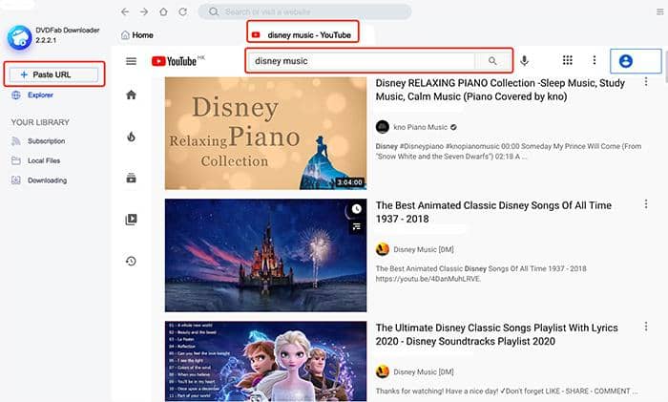This screenshot has height=402, width=668.
Task: Open options for Disney RELAXING PIANO video
Action: [646, 81]
